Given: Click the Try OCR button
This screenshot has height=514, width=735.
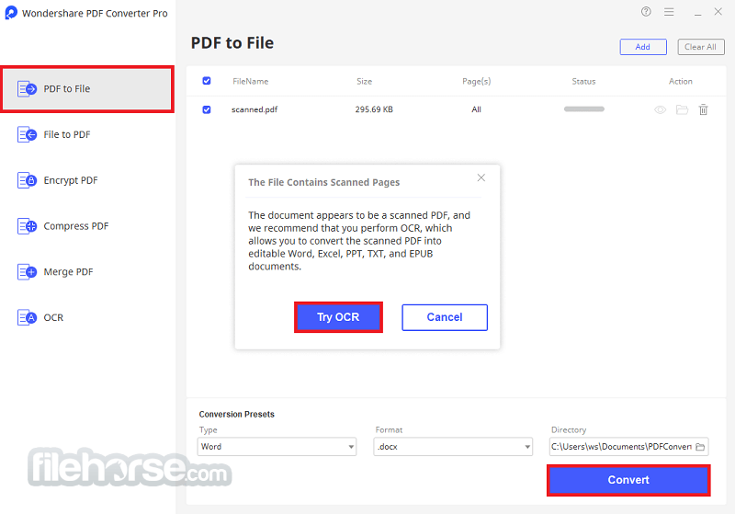Looking at the screenshot, I should click(x=338, y=317).
